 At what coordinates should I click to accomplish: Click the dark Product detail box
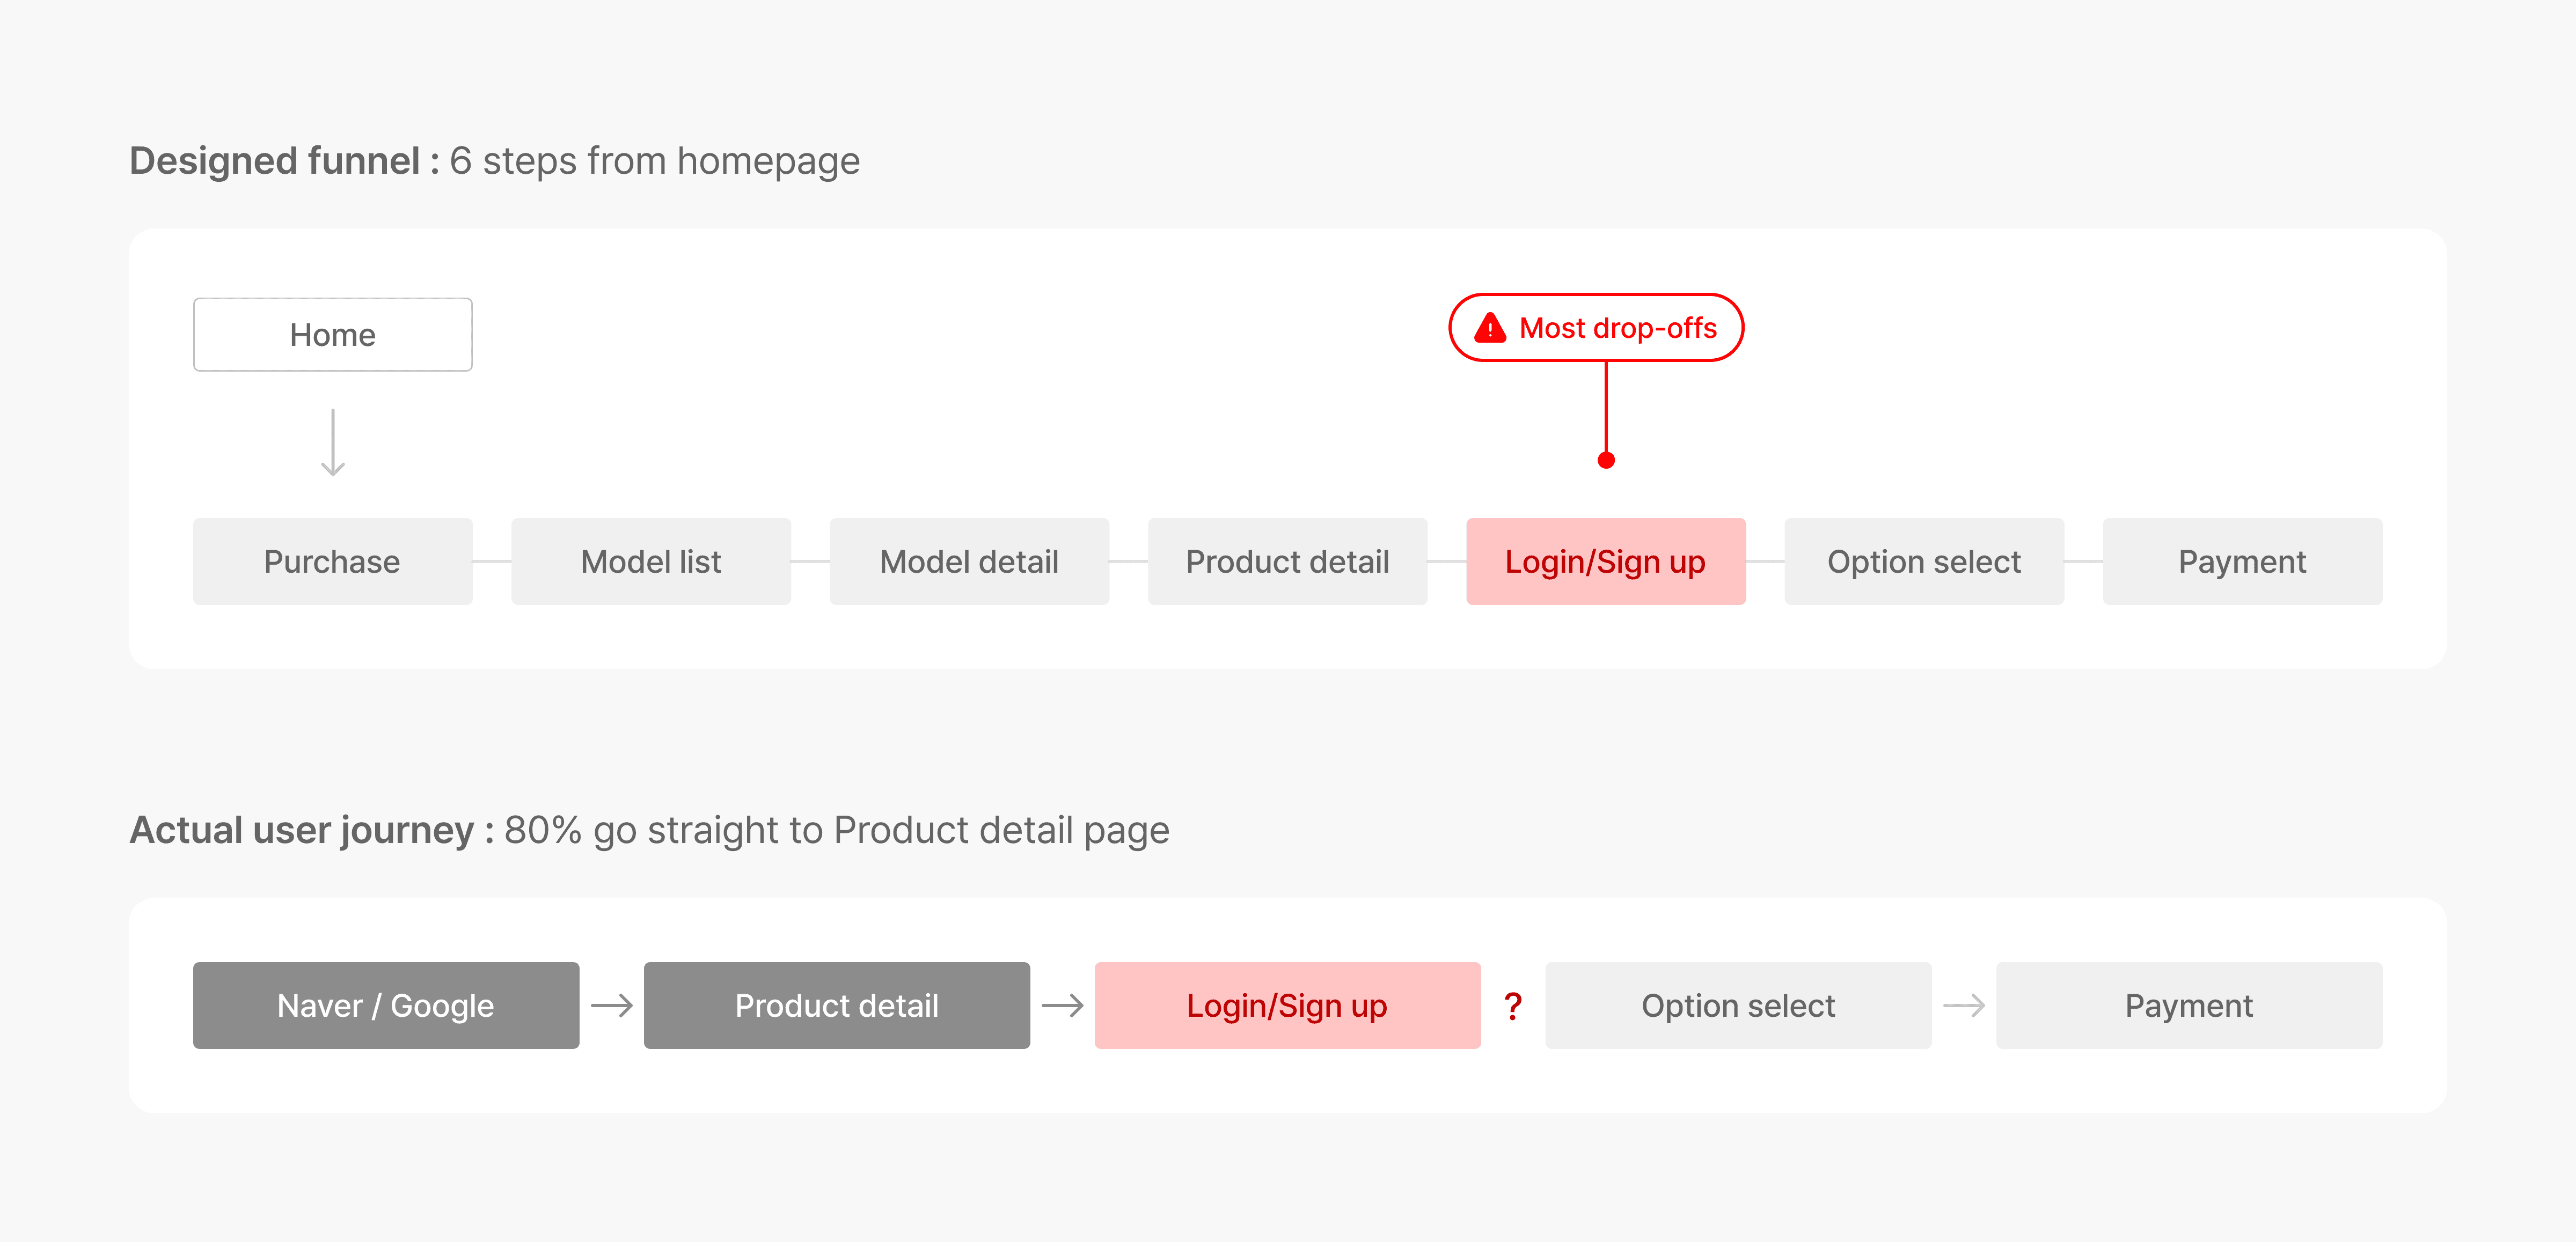pos(837,1005)
